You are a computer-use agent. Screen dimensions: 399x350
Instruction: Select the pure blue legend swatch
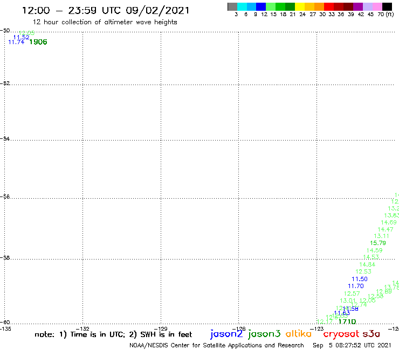click(261, 6)
